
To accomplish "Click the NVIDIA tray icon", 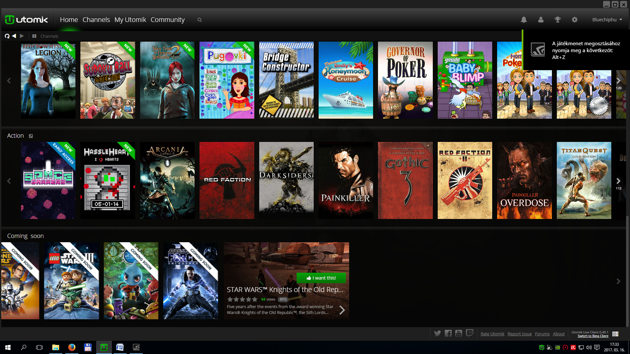I will 557,347.
